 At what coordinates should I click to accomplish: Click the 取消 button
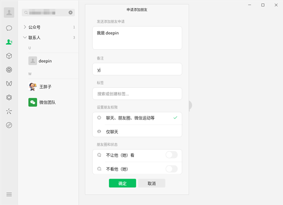tap(151, 183)
